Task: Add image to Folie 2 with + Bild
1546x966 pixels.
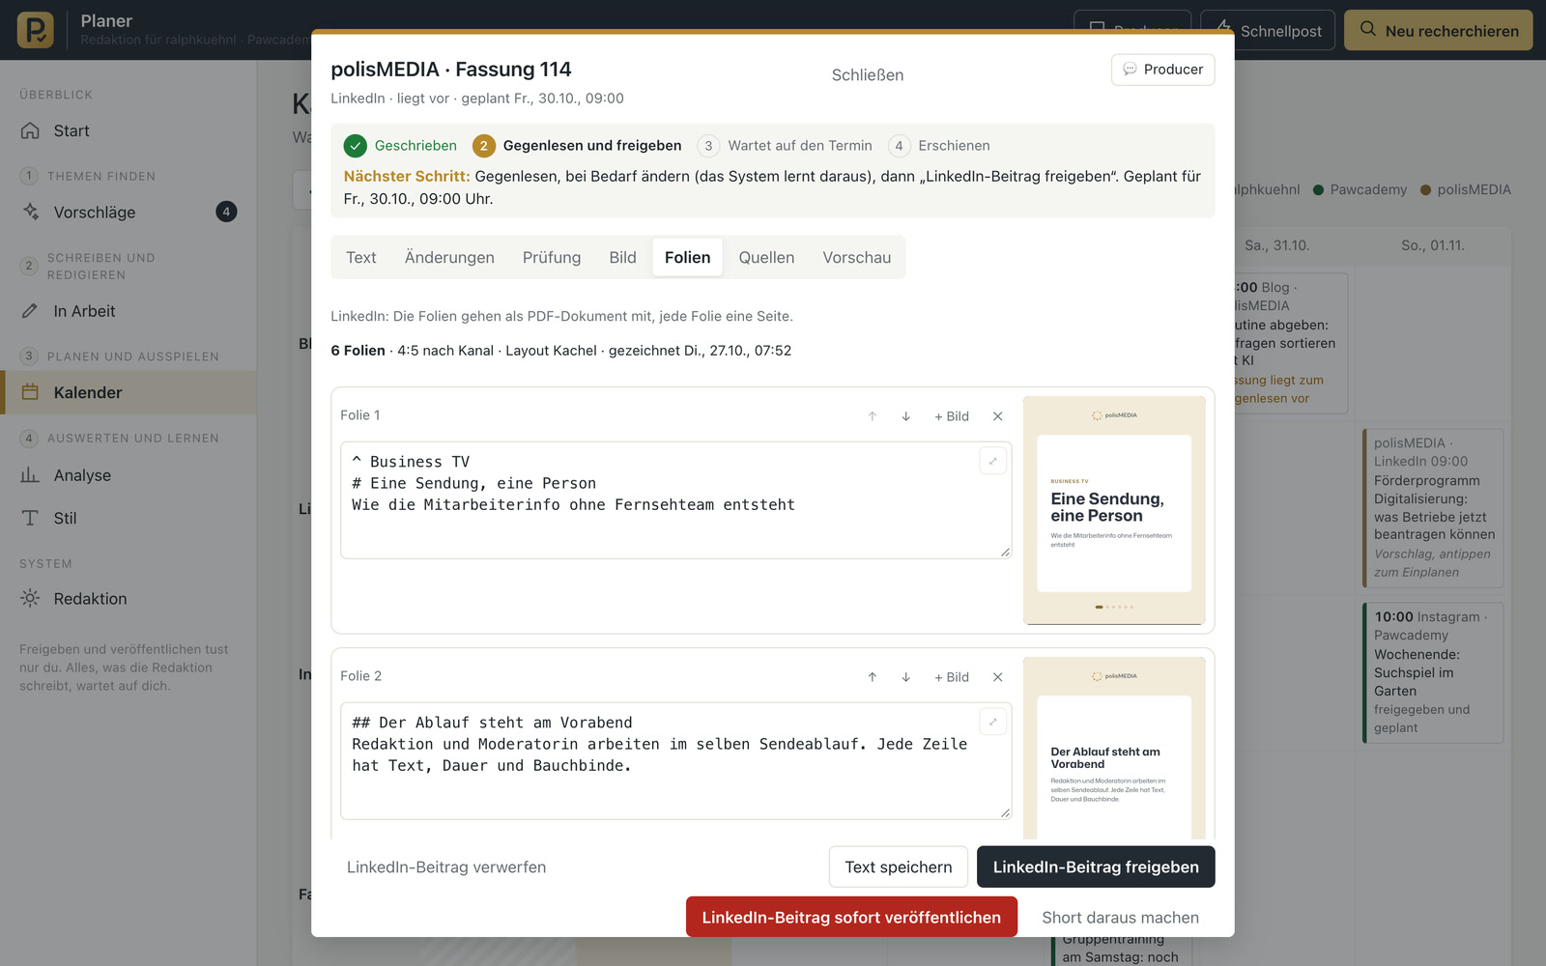Action: tap(951, 677)
